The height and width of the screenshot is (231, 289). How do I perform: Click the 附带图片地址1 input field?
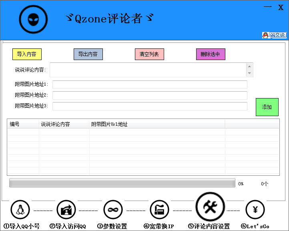pos(150,84)
